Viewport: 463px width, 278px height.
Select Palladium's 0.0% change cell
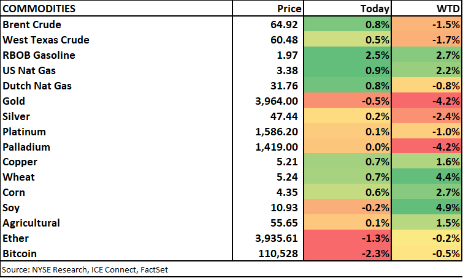click(347, 147)
